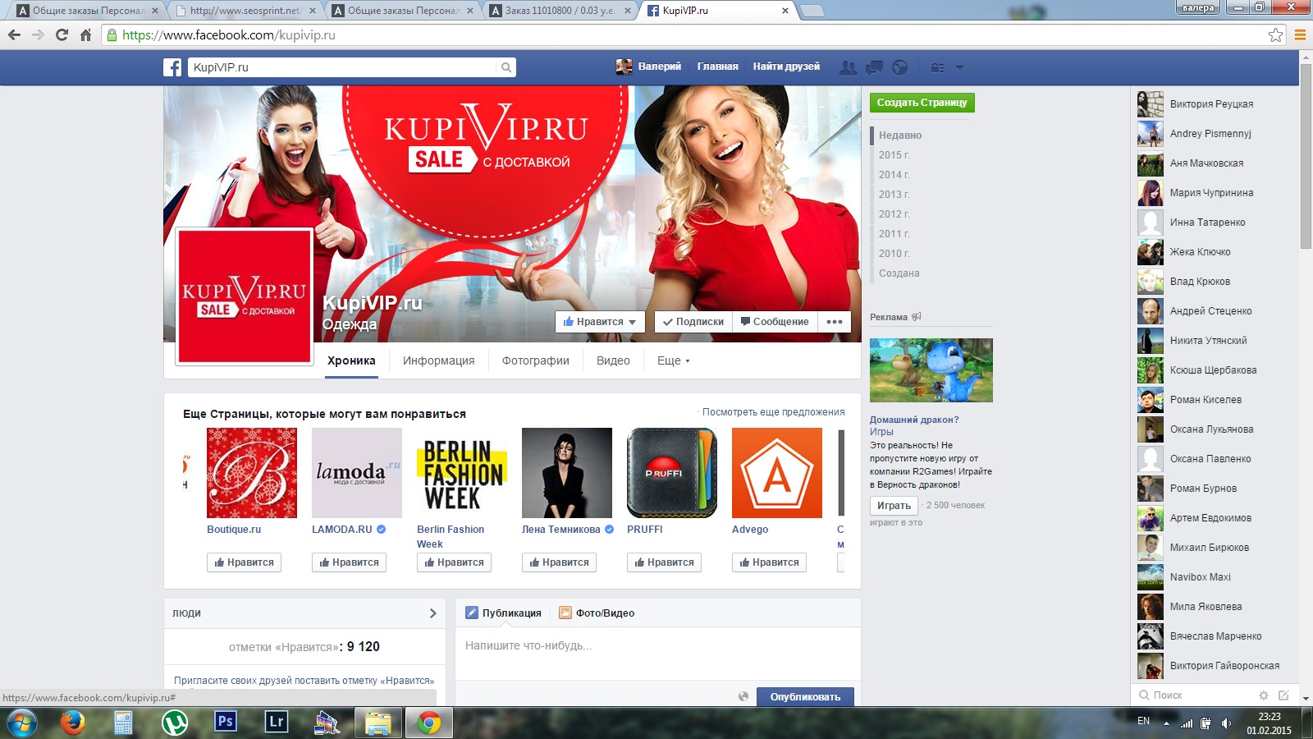Select the Публикация post tab
Viewport: 1313px width, 739px height.
503,613
